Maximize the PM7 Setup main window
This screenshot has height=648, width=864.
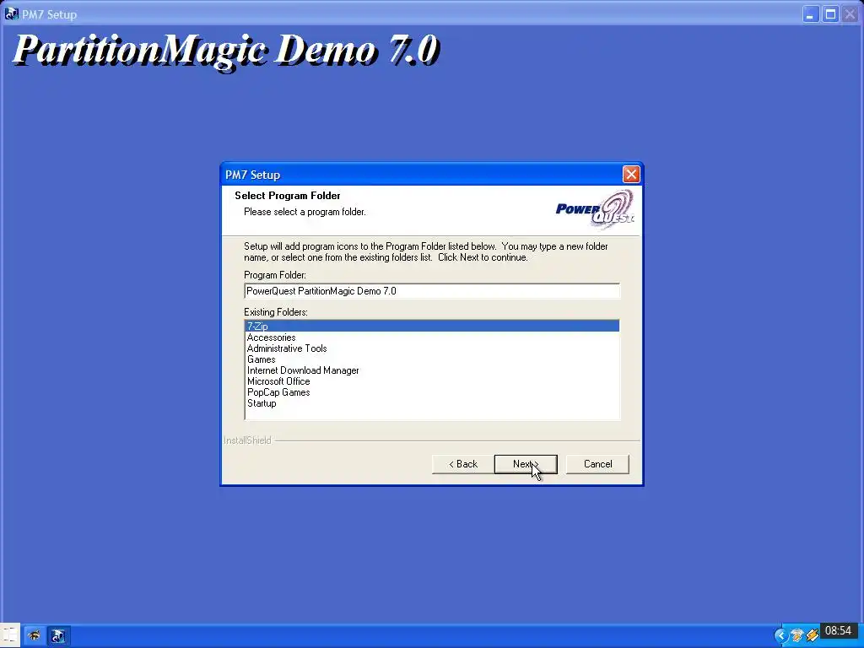(830, 14)
